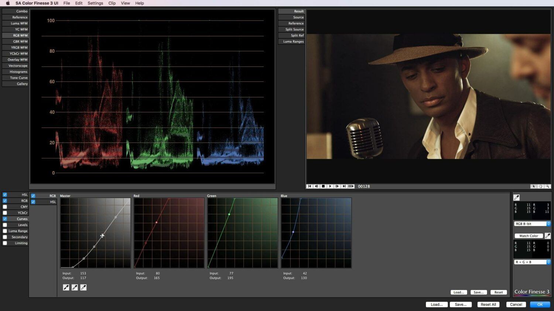Select the arrow pointer tool
The height and width of the screenshot is (311, 554).
pos(533,186)
